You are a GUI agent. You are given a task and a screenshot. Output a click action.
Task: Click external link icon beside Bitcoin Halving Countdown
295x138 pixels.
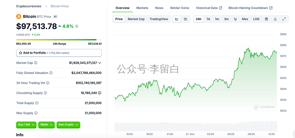click(271, 8)
